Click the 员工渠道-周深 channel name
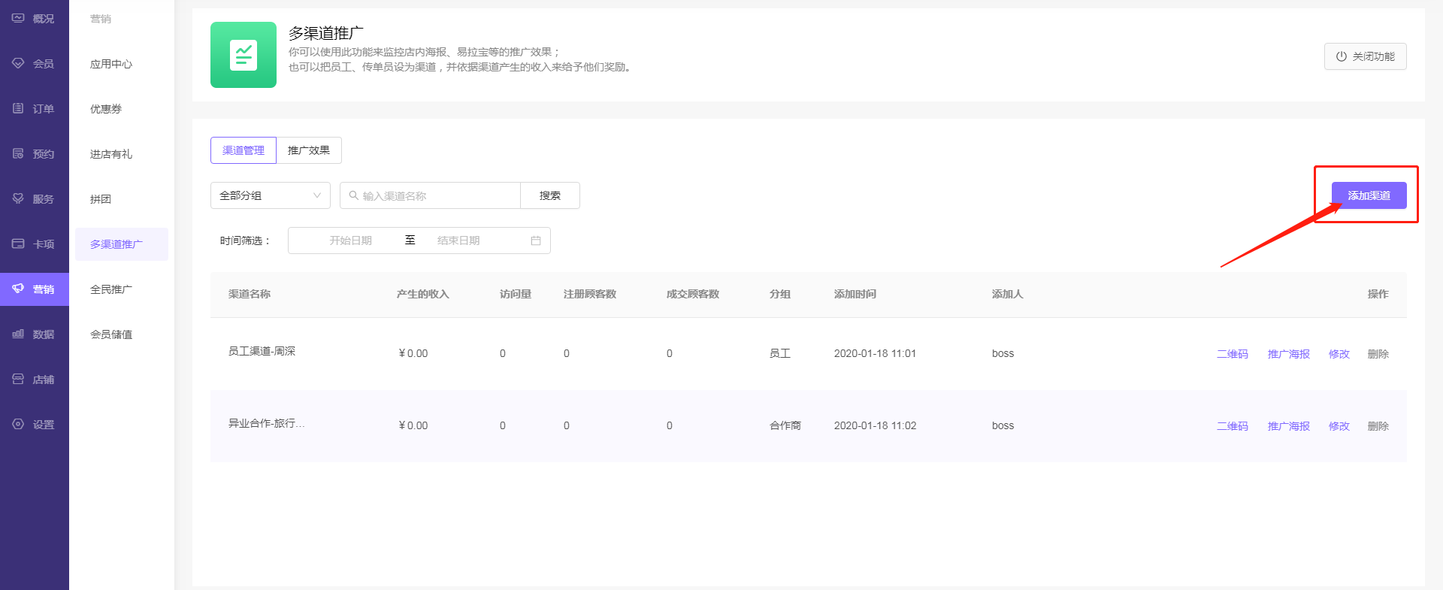Viewport: 1443px width, 590px height. tap(262, 351)
